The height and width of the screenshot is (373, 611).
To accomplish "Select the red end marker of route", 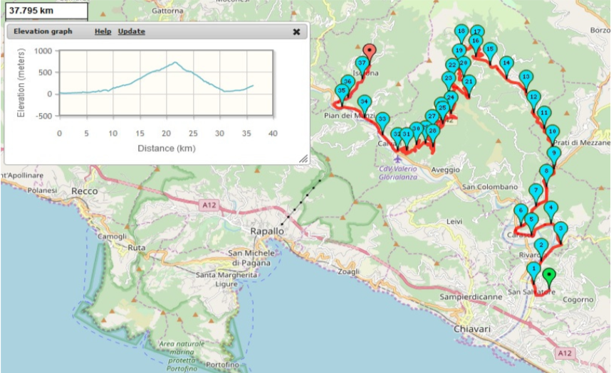I will [369, 51].
